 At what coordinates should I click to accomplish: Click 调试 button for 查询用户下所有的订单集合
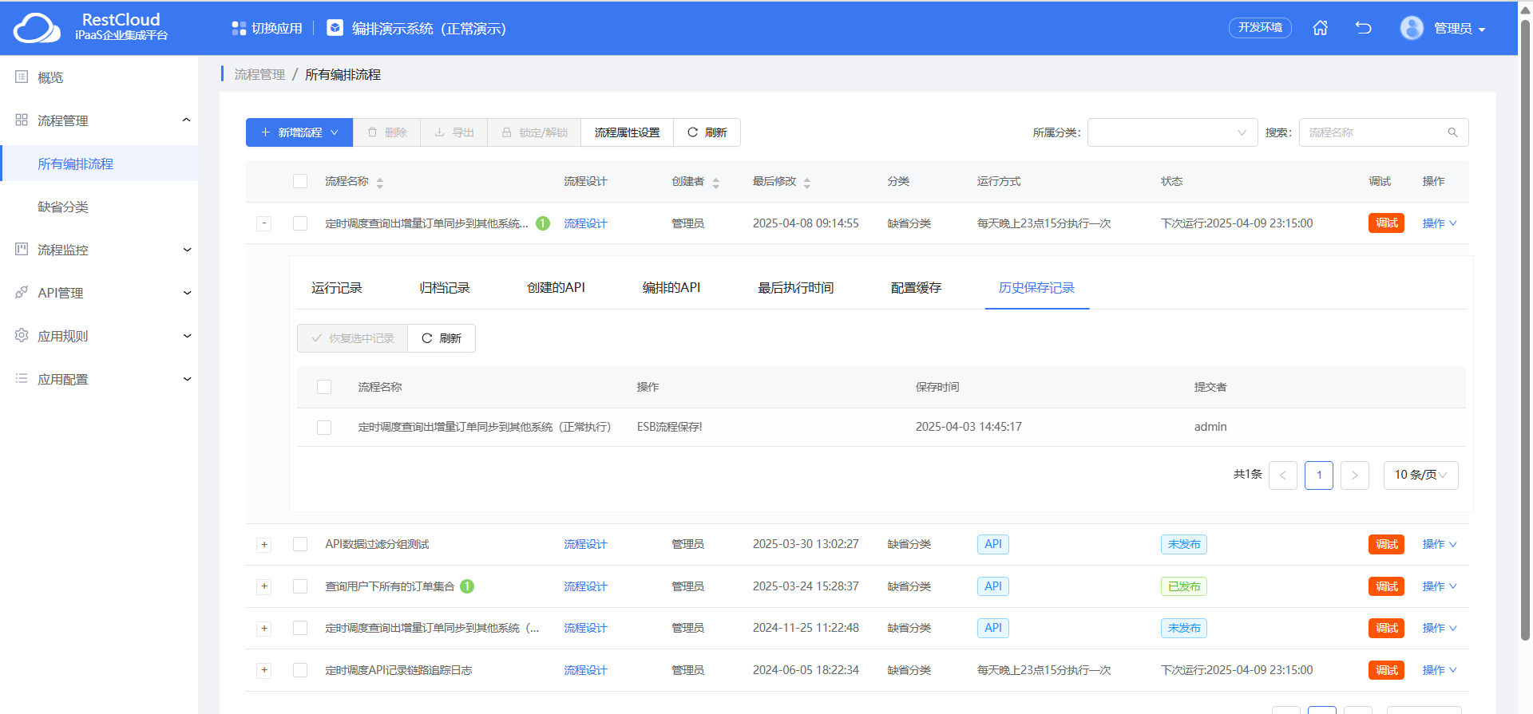pyautogui.click(x=1386, y=586)
